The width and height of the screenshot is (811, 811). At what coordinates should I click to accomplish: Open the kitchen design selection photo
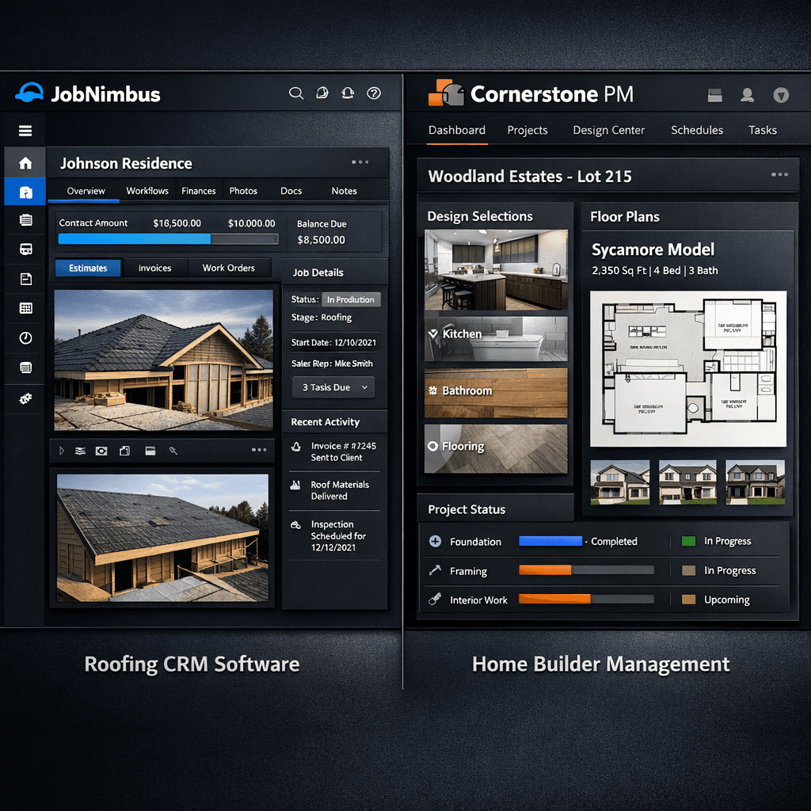(x=496, y=270)
